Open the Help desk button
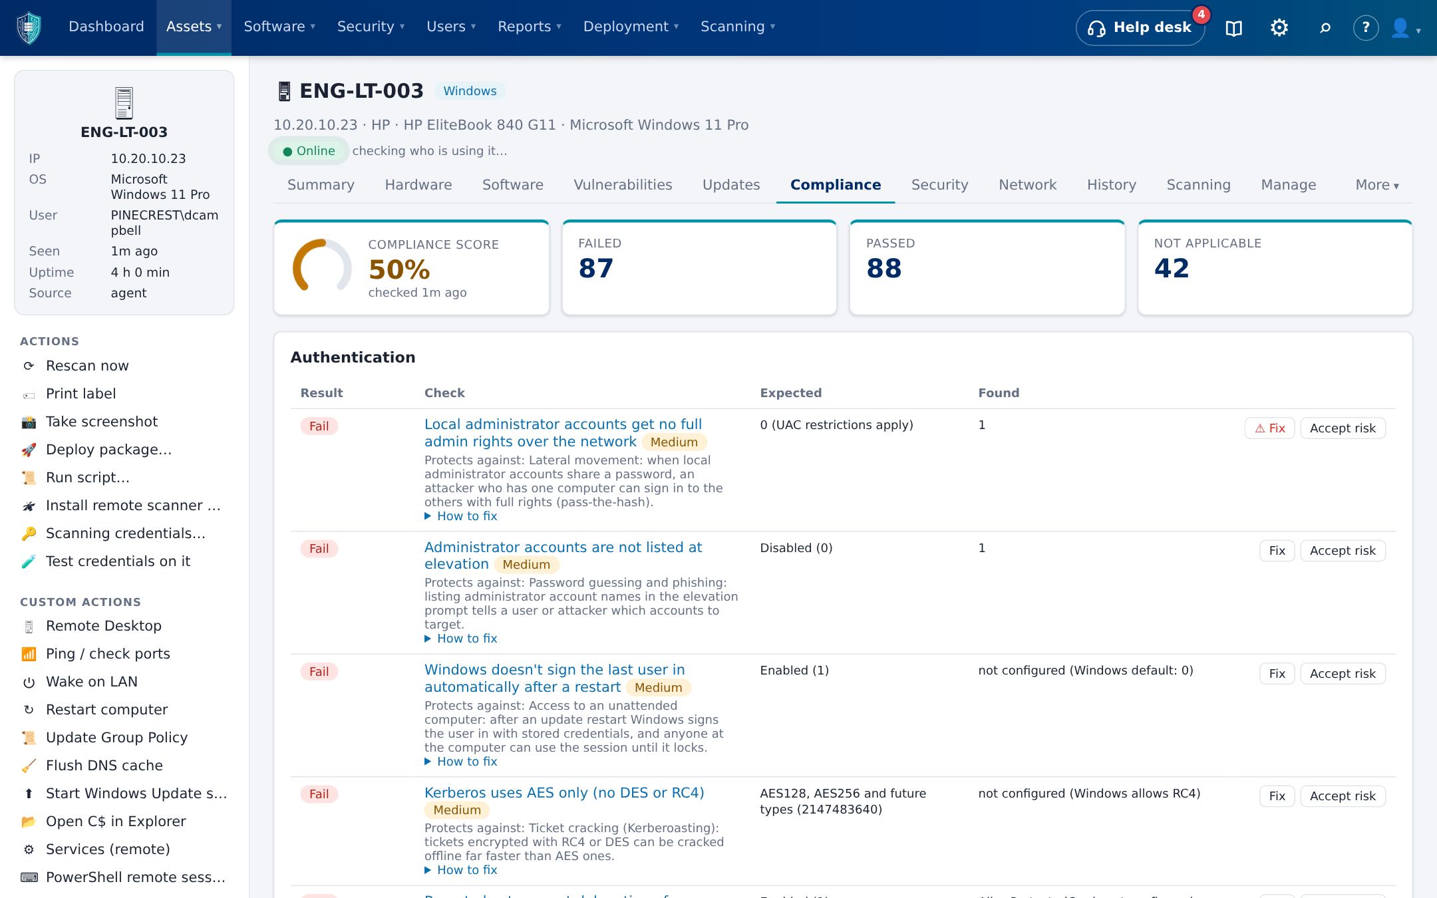 point(1140,28)
